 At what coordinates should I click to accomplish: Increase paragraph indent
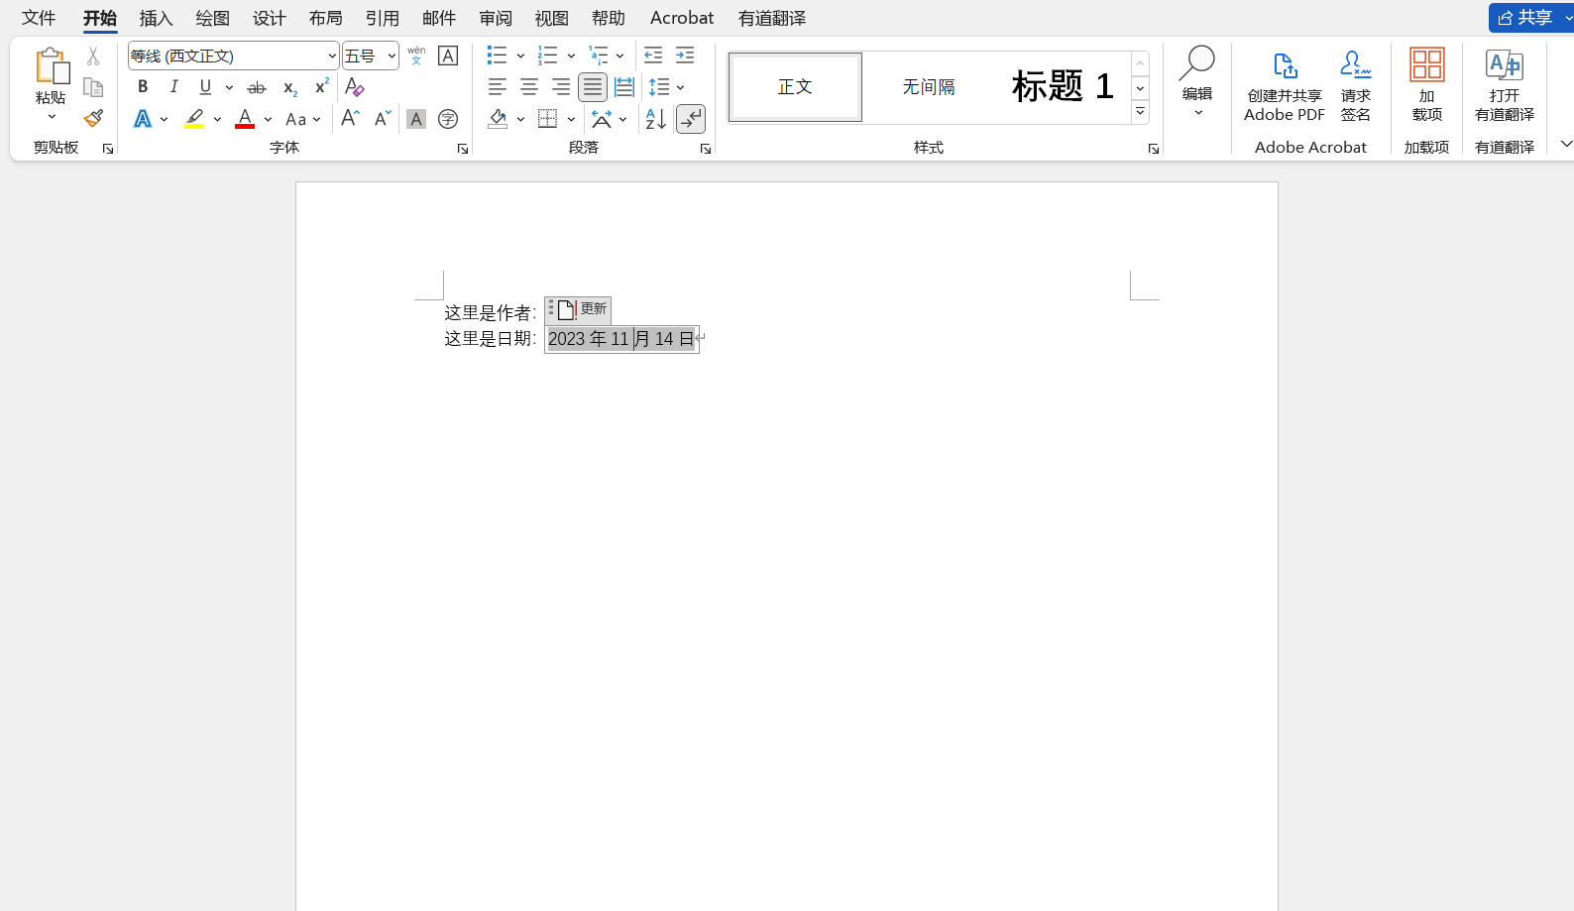pos(685,56)
